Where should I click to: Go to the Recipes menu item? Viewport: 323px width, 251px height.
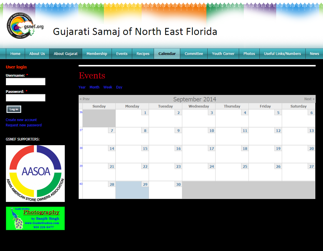click(x=143, y=54)
